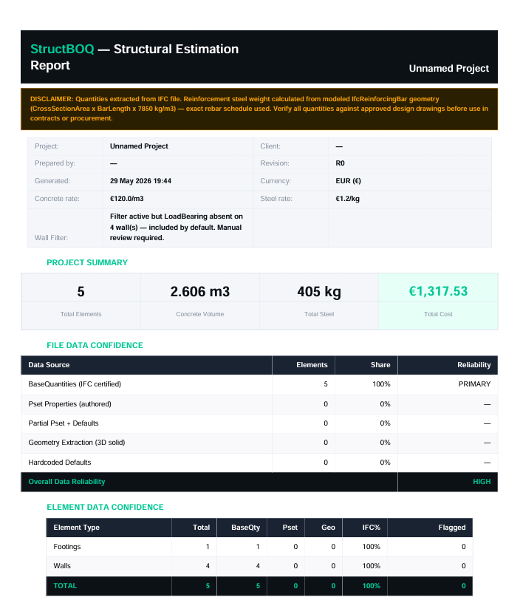Click the HIGH overall reliability value
The width and height of the screenshot is (520, 600).
(482, 482)
